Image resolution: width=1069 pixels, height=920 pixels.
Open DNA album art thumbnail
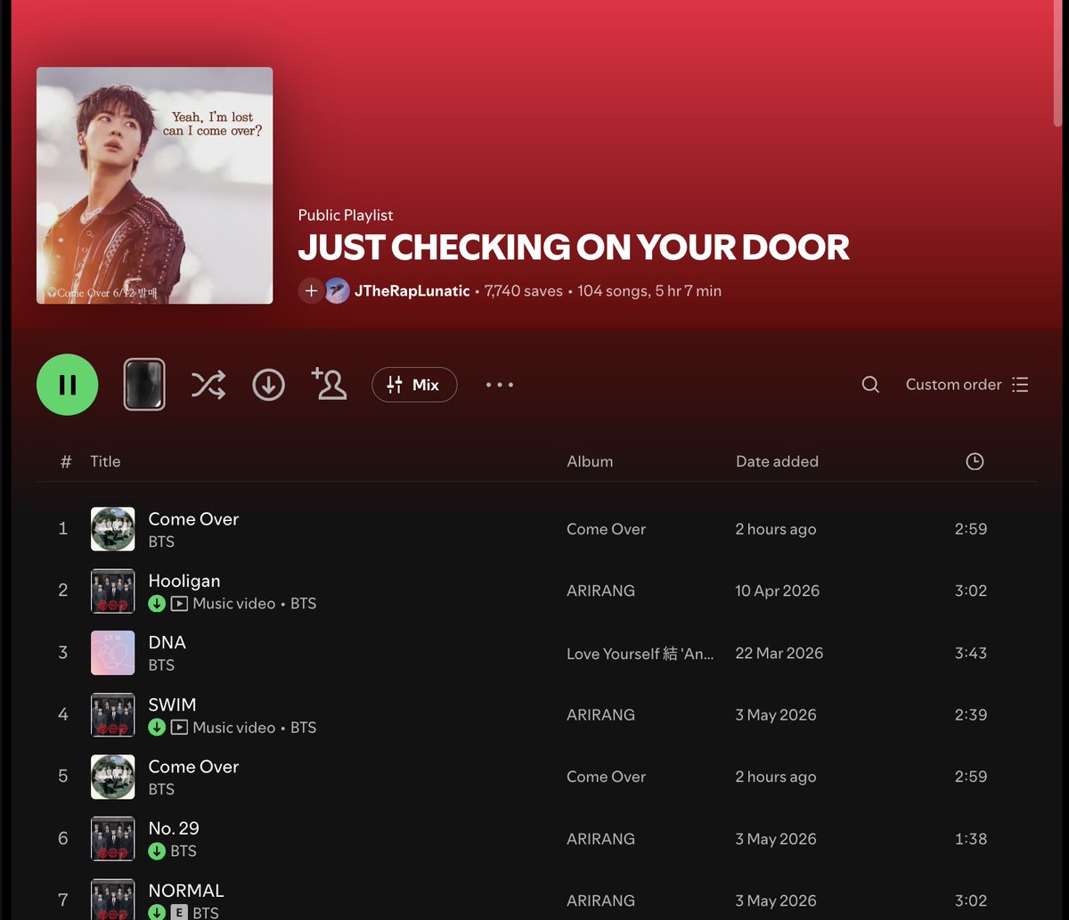click(113, 653)
